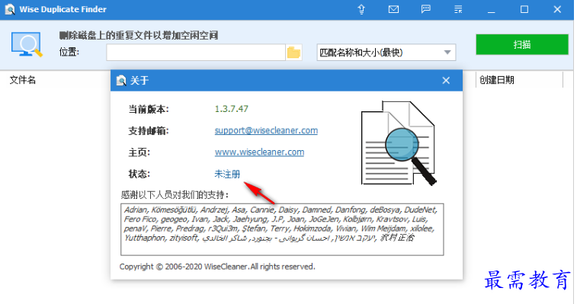Sort by 创建日期 column header
This screenshot has height=304, width=577.
[497, 80]
